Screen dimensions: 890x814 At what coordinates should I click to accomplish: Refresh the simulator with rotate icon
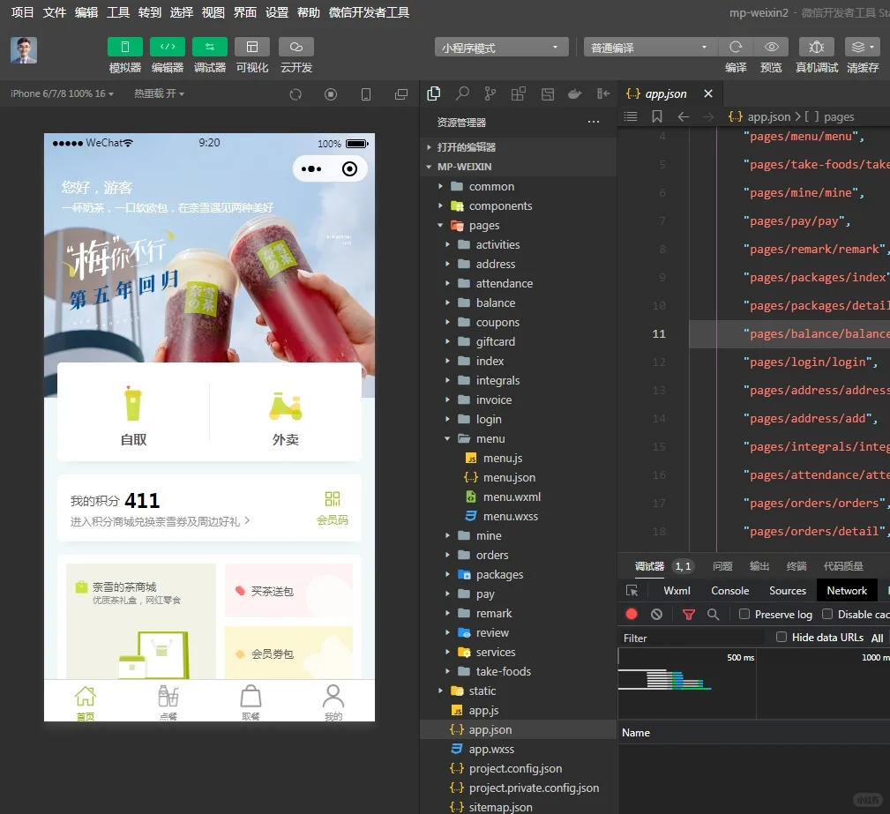295,94
